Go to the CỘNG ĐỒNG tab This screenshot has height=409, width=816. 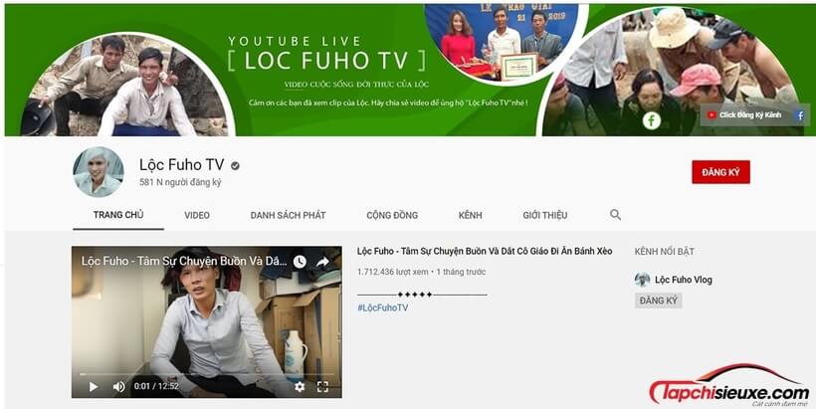[392, 215]
